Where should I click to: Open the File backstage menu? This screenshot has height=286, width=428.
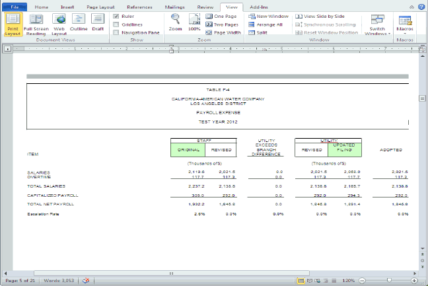15,7
